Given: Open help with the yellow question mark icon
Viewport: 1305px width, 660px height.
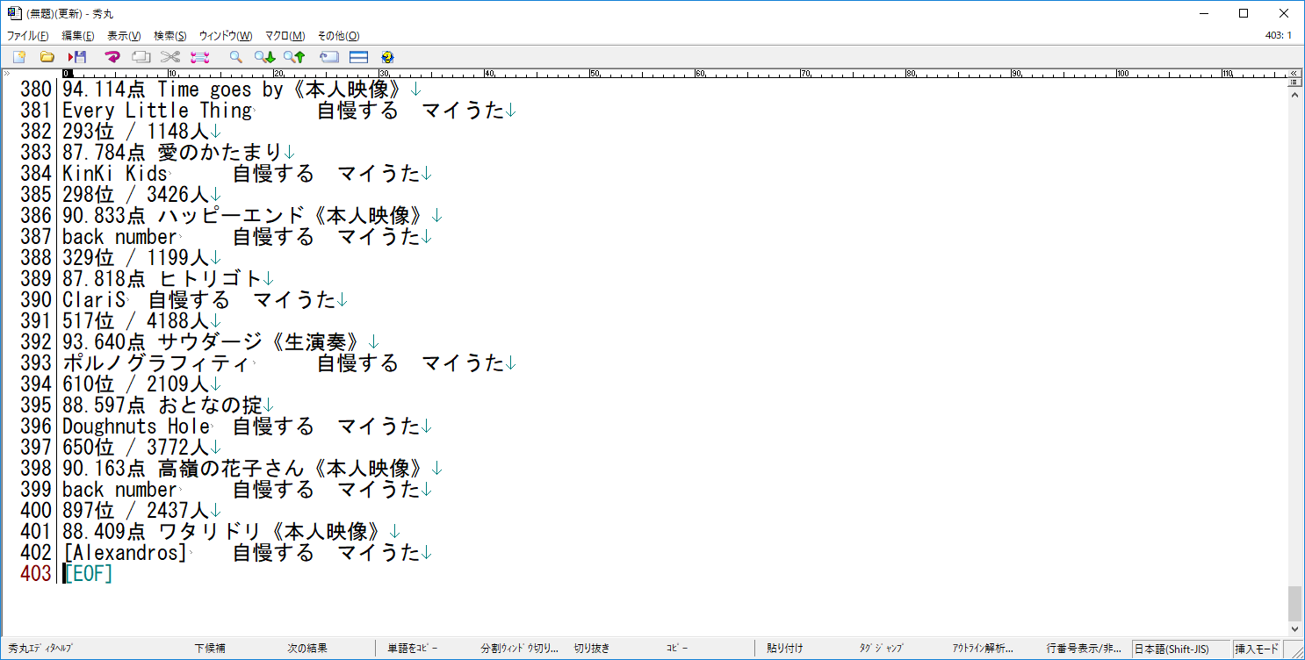Looking at the screenshot, I should point(387,57).
